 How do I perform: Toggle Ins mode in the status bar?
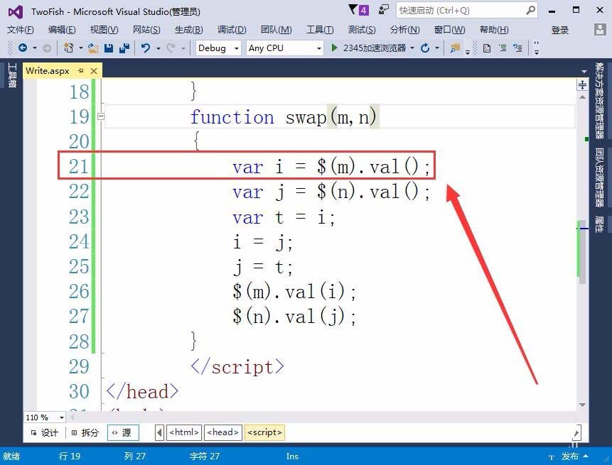click(293, 456)
